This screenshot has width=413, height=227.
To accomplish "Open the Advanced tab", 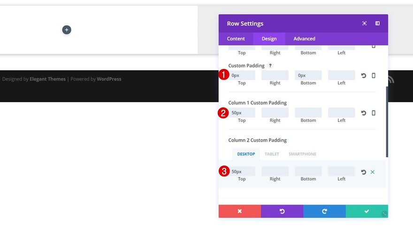I will point(304,39).
